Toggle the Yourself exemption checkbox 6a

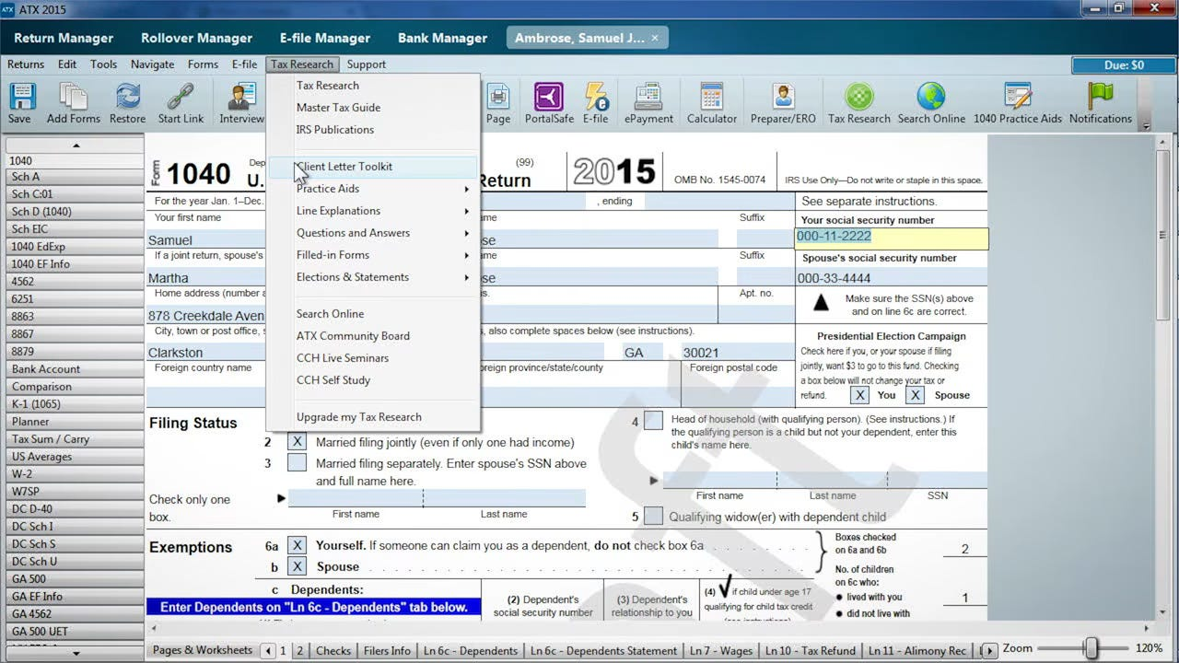(296, 545)
